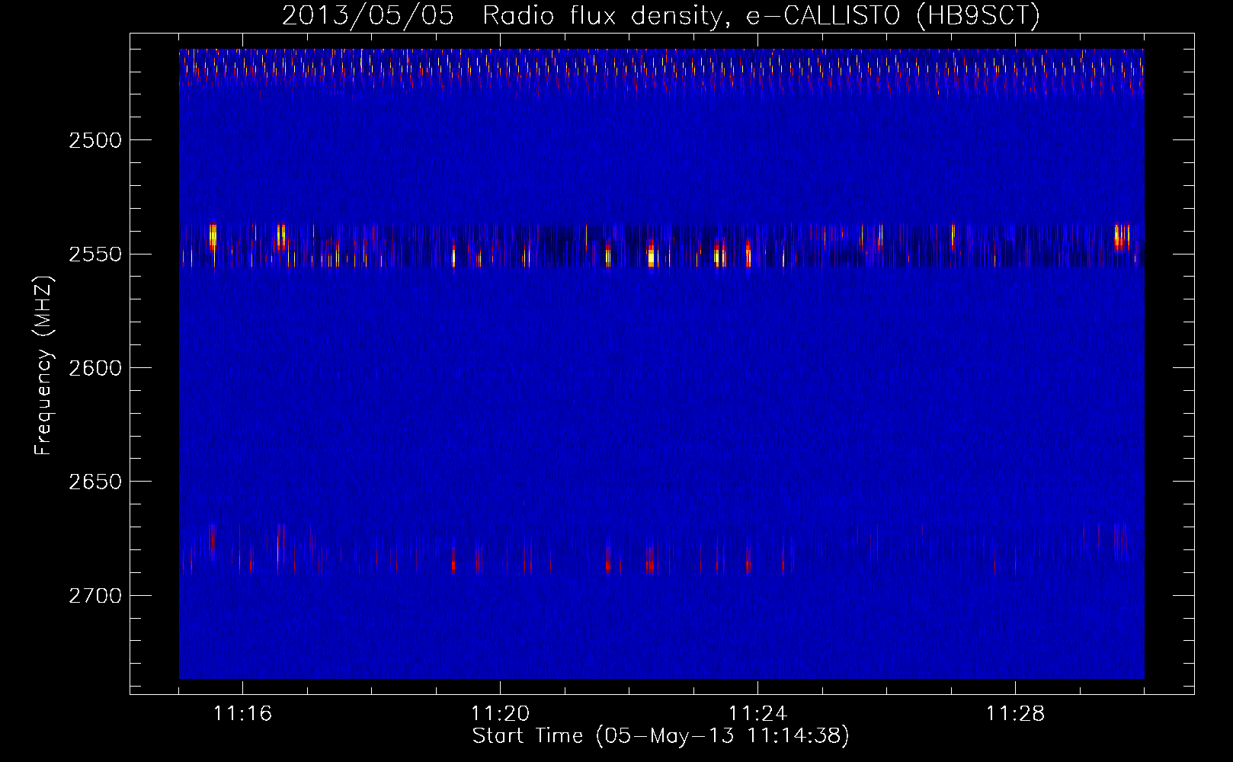The width and height of the screenshot is (1233, 762).
Task: Click the plot title "2013/05/05 Radio flux density, e-CALLISTO (HB9SCT)"
Action: tap(661, 15)
